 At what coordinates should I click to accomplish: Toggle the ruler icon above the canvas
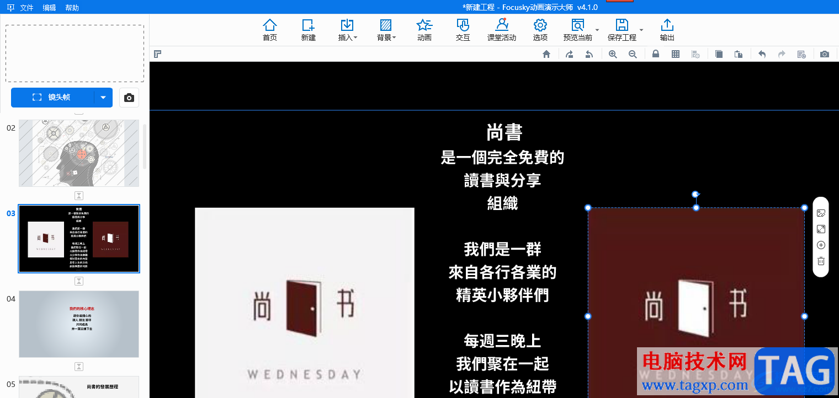(158, 54)
